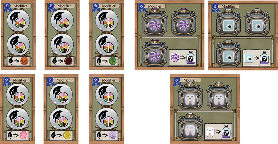Click the yellow potion orb icon
The width and height of the screenshot is (278, 144).
pos(67,135)
